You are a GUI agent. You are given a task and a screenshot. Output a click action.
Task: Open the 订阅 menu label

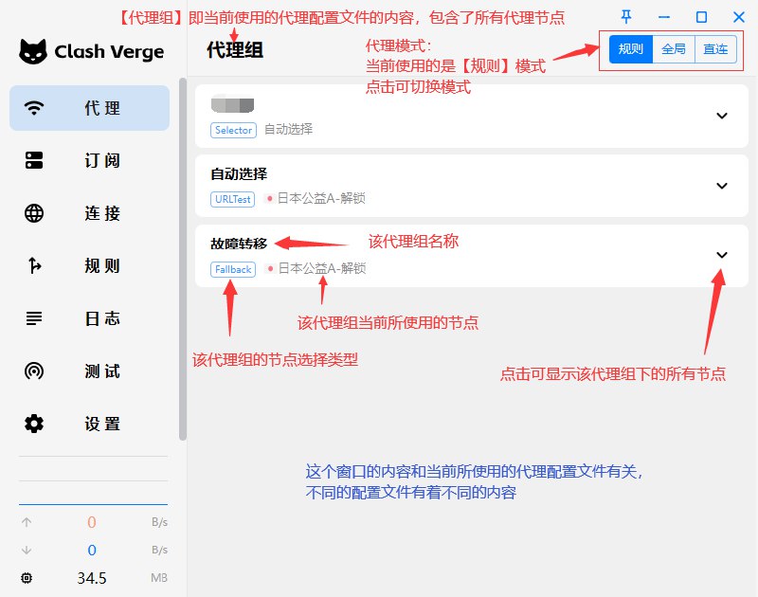(x=102, y=161)
